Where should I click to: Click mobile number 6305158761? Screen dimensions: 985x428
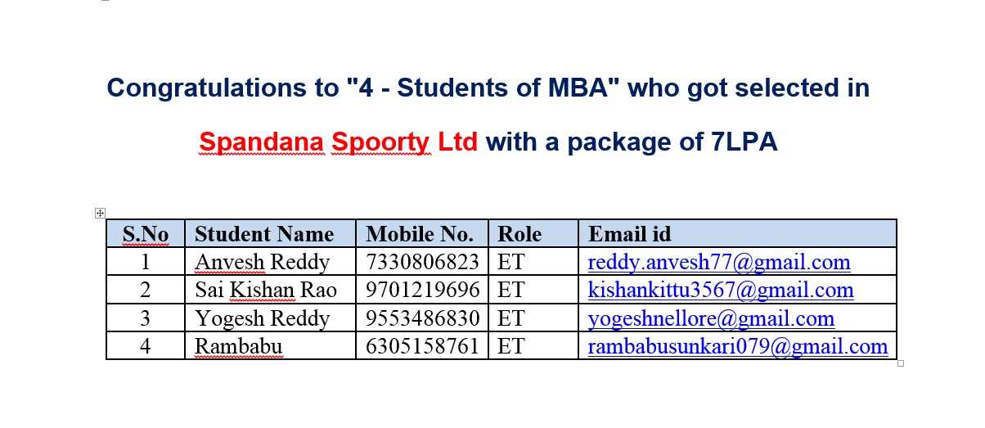coord(422,346)
